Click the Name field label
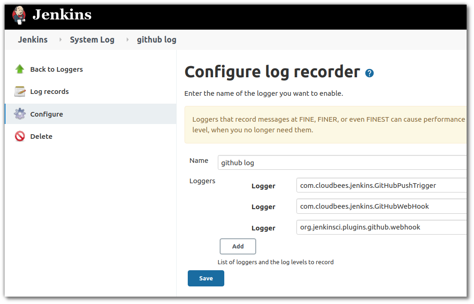 coord(198,161)
